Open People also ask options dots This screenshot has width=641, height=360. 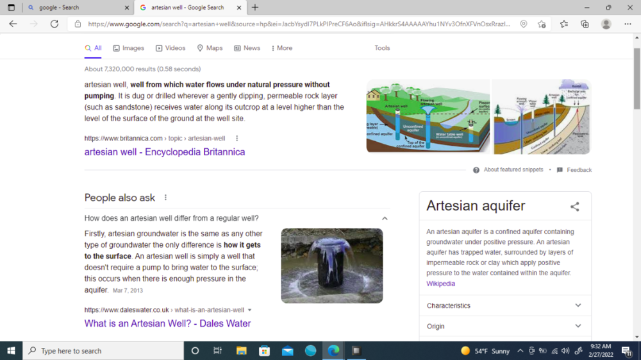point(165,198)
